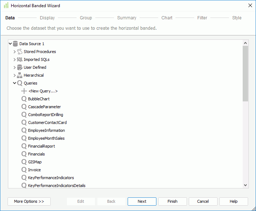Click the CascadeParameter query icon

click(x=24, y=107)
